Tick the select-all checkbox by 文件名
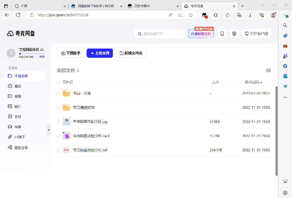Viewport: 292px width, 198px height. [x=58, y=82]
